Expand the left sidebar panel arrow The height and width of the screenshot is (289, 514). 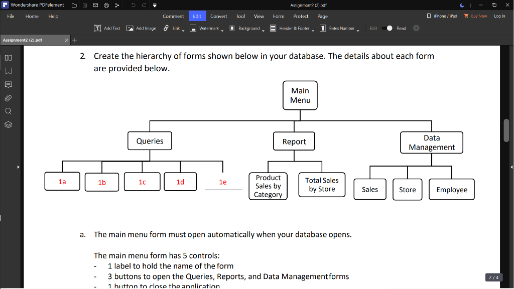(x=18, y=167)
